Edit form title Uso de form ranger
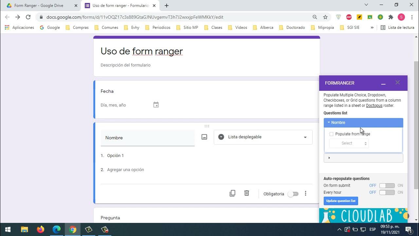The height and width of the screenshot is (236, 419). (142, 51)
